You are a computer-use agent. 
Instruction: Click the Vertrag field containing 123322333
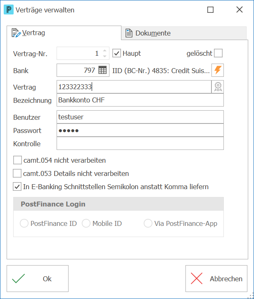click(134, 87)
